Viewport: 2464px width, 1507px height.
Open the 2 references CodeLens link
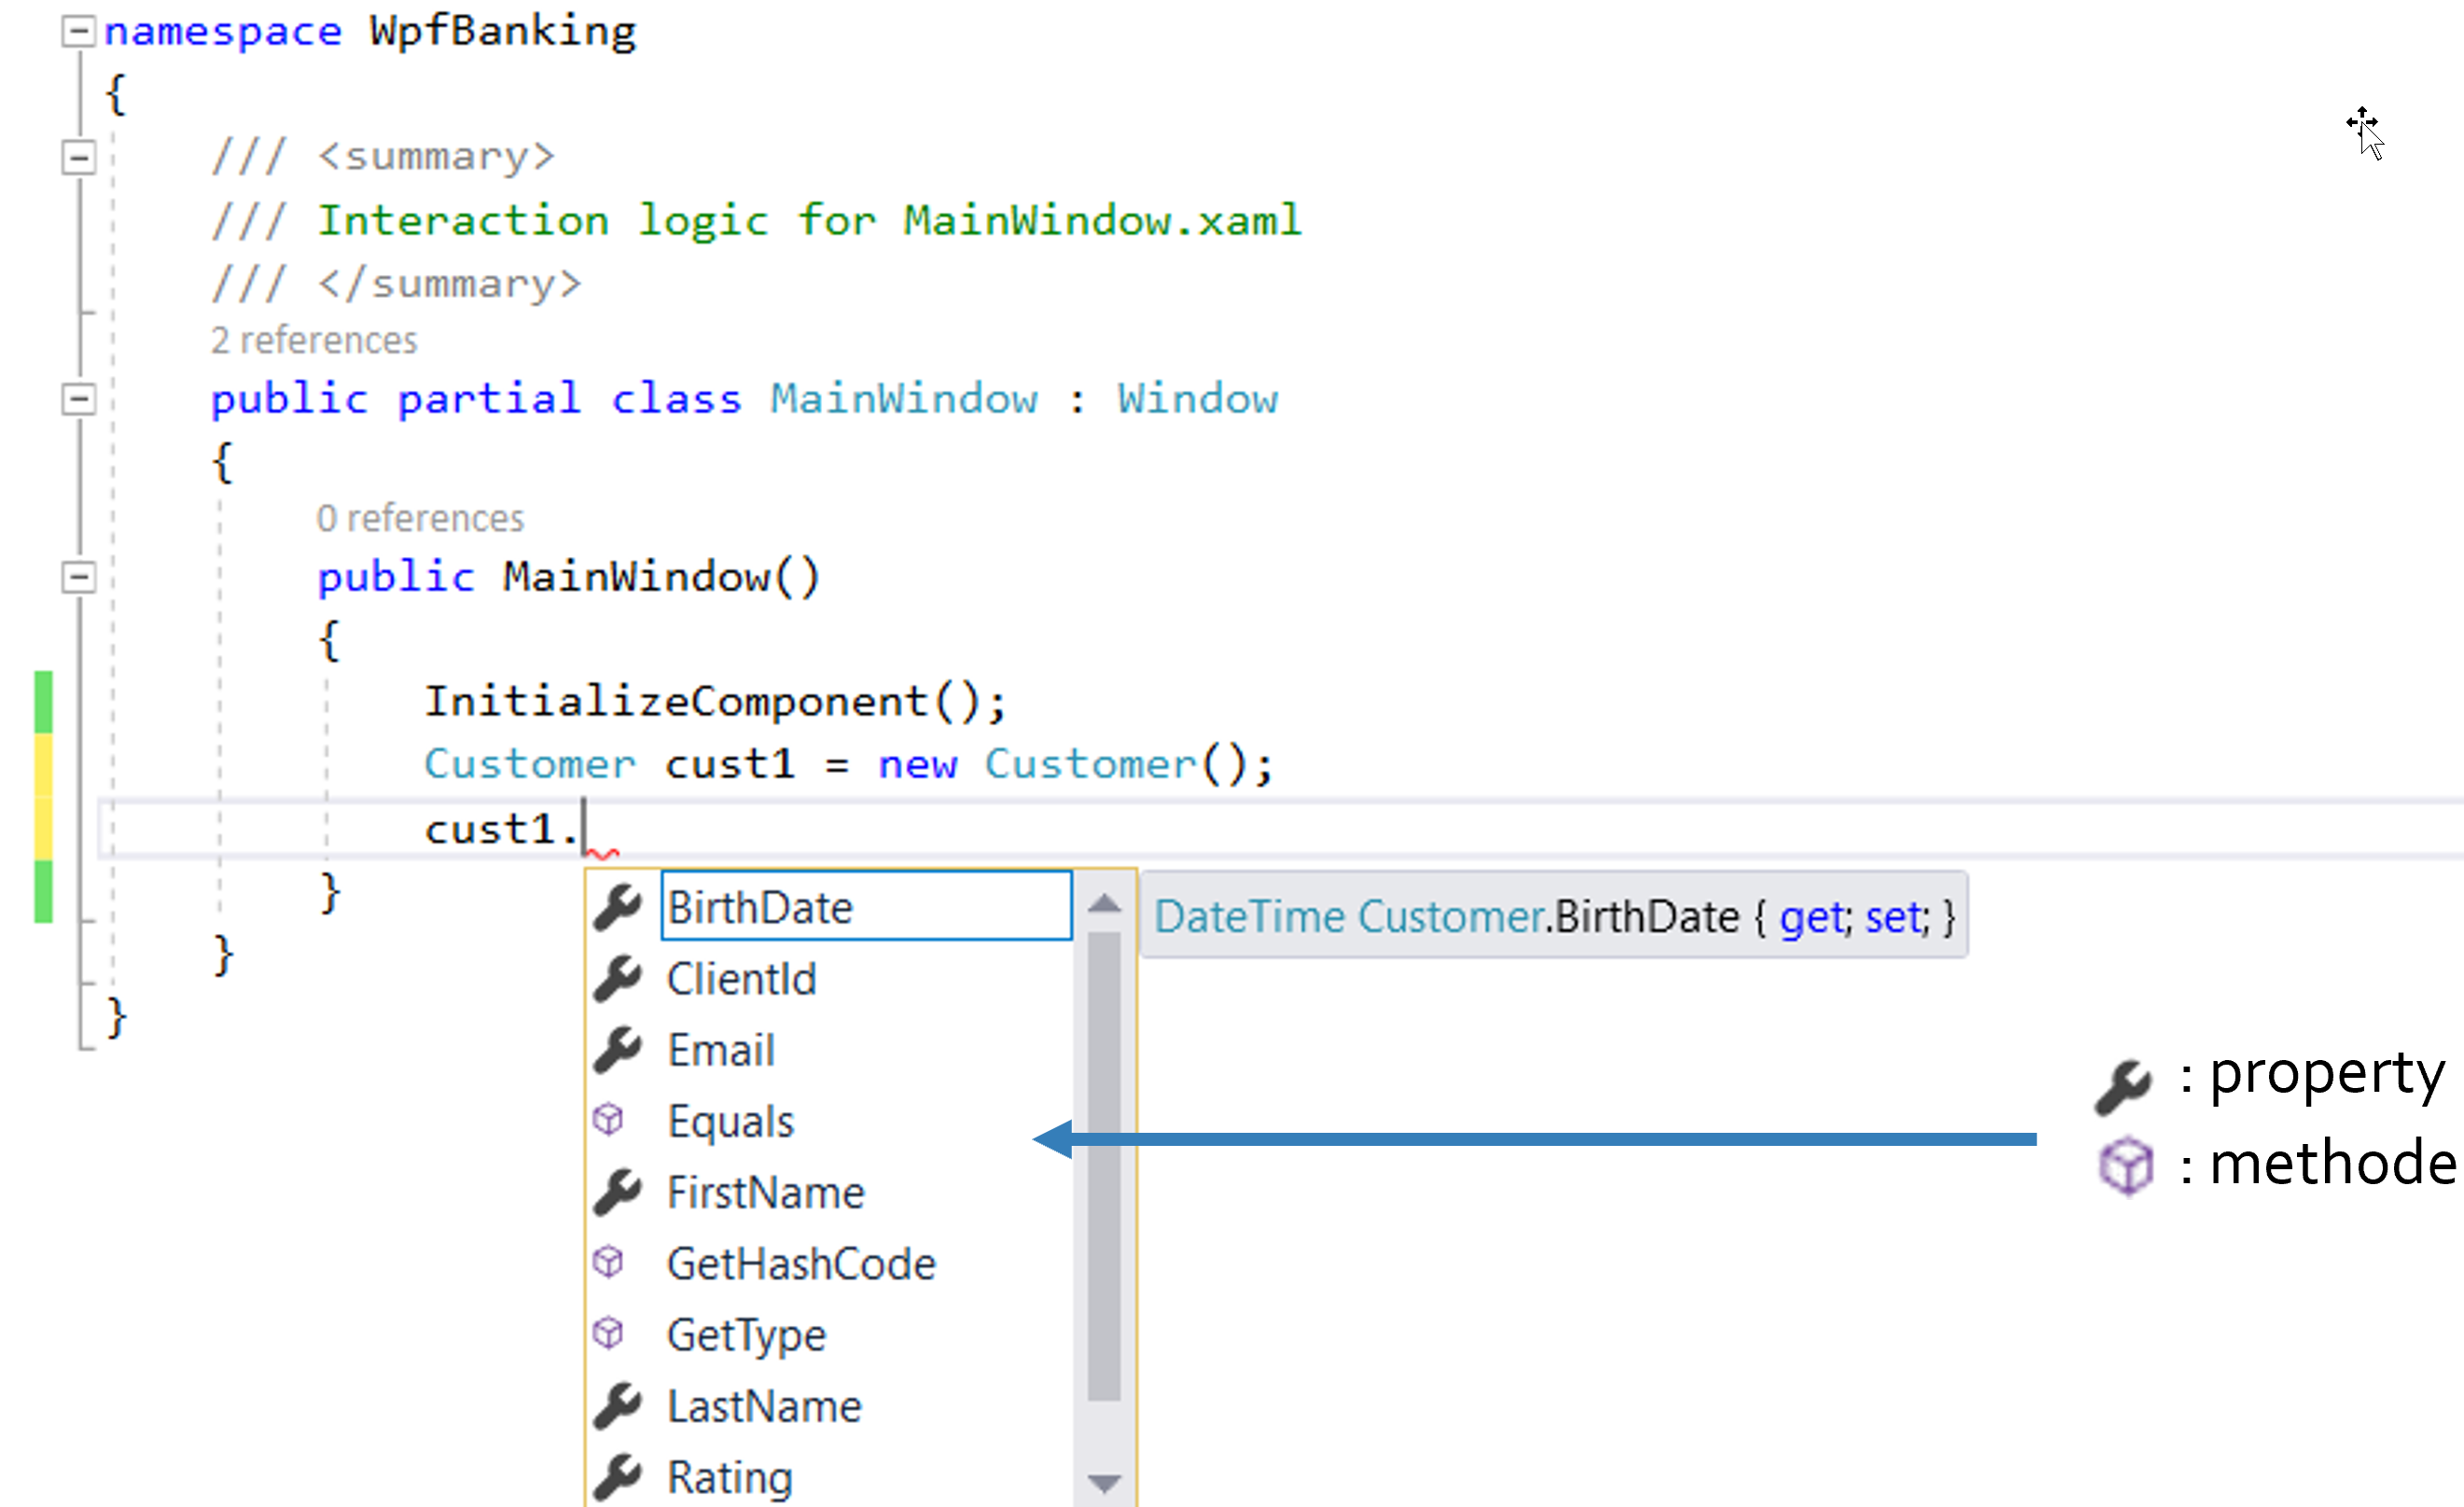(x=314, y=341)
